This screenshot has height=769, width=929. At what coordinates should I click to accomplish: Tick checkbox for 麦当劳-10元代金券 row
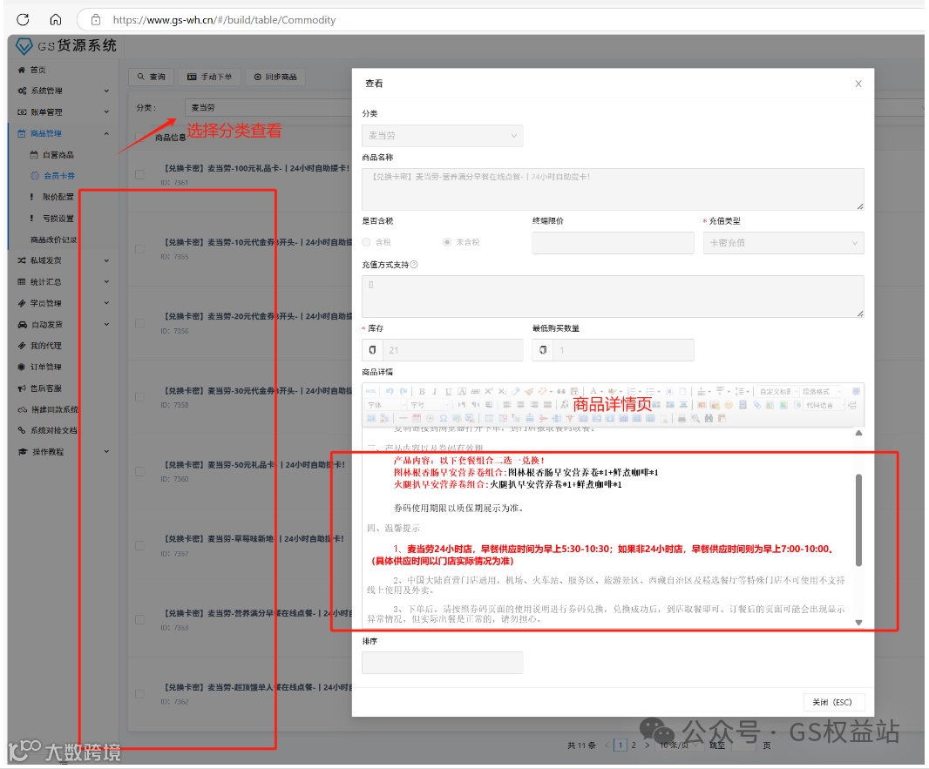(139, 248)
